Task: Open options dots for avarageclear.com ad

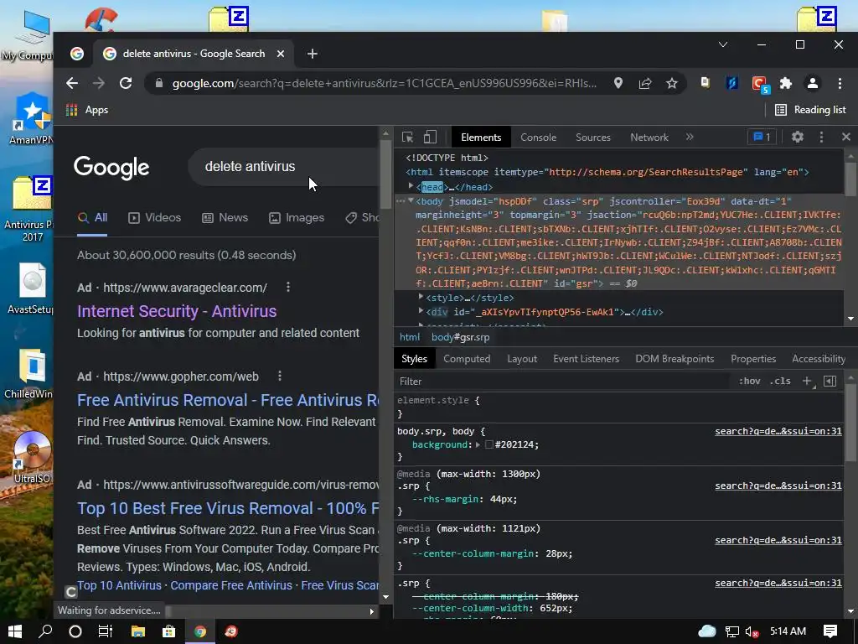Action: click(x=288, y=287)
